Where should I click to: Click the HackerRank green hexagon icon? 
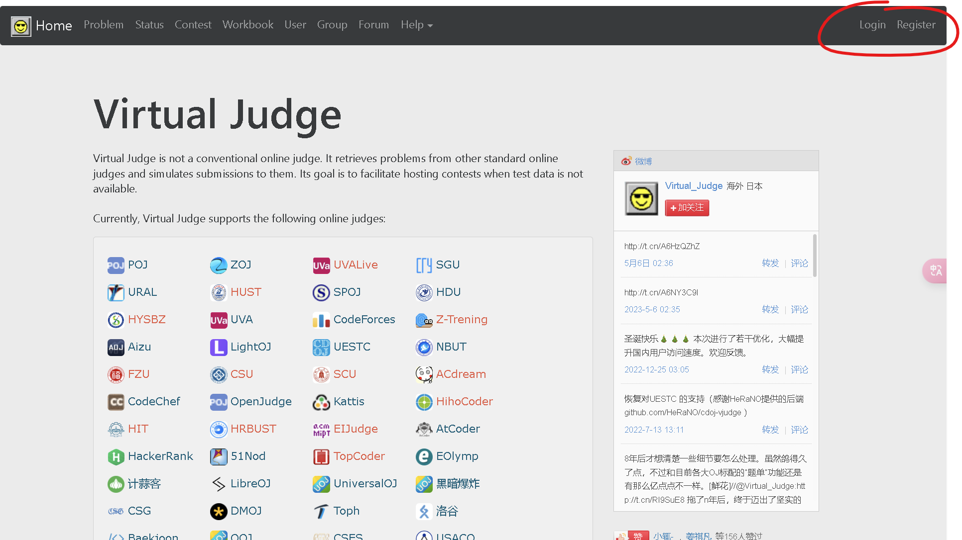[116, 456]
